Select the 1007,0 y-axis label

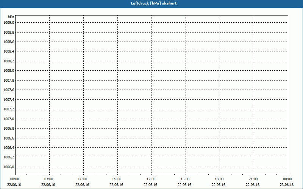click(9, 119)
